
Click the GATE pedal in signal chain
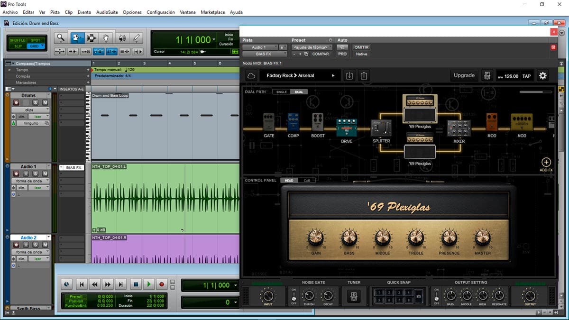pyautogui.click(x=269, y=122)
